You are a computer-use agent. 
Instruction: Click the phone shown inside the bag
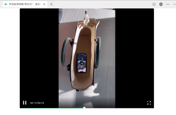pos(82,63)
